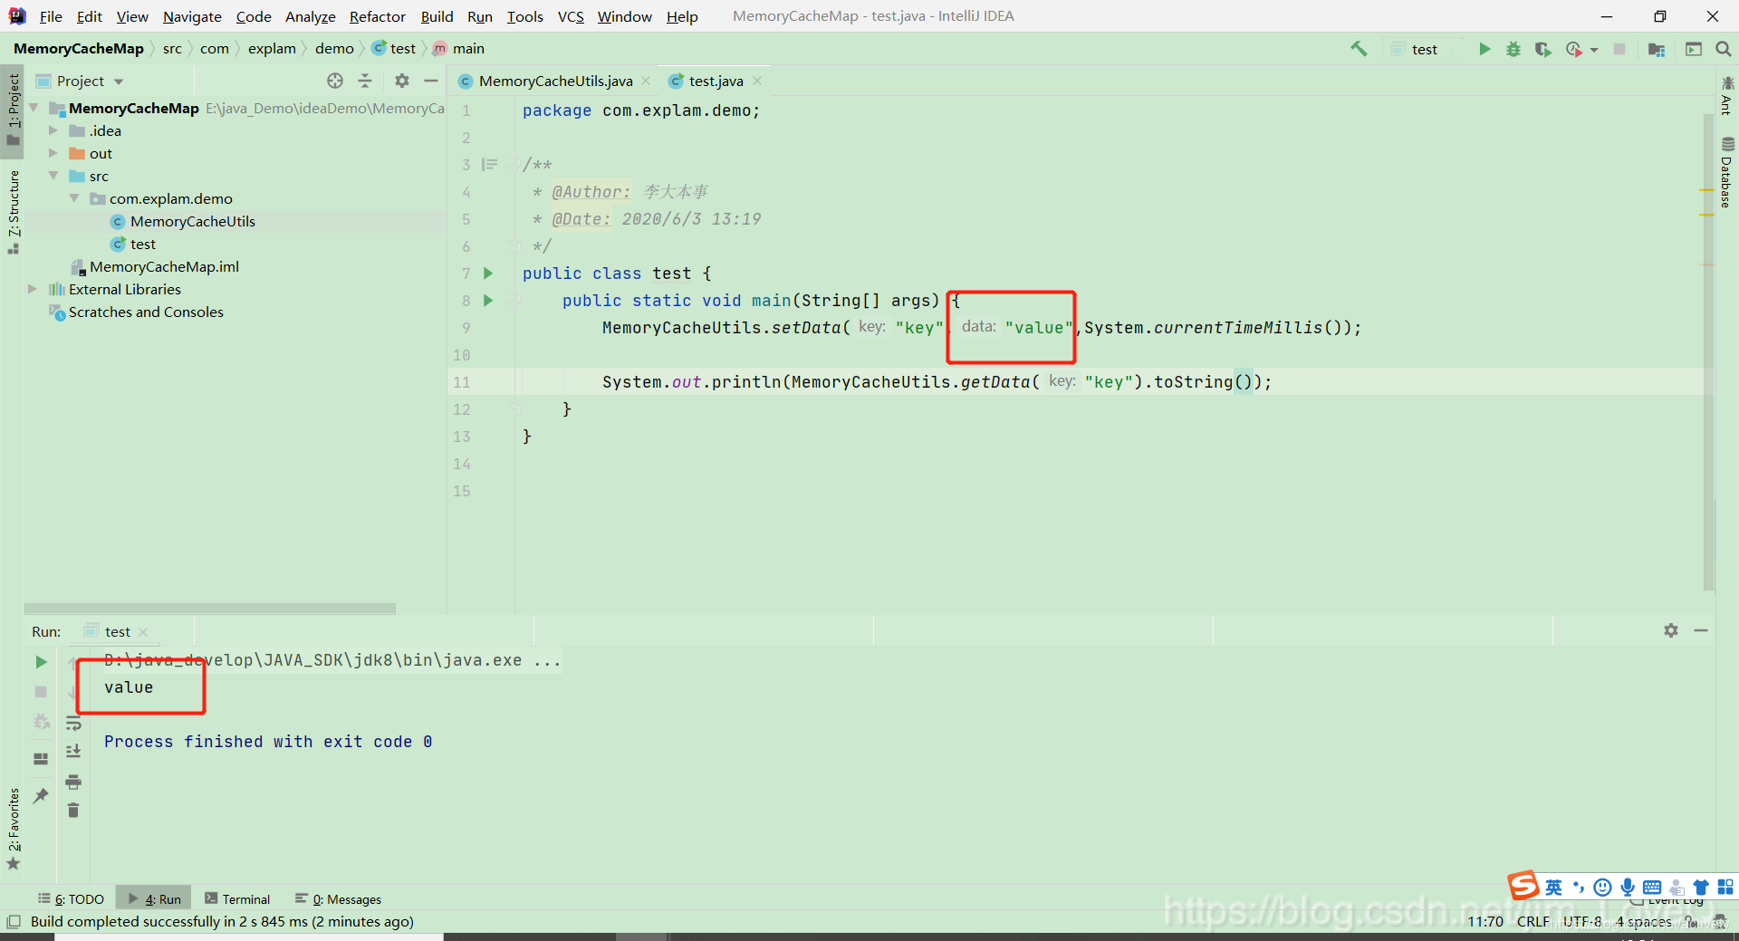Open Run Anything toolbar icon
This screenshot has height=941, width=1739.
(x=1694, y=49)
